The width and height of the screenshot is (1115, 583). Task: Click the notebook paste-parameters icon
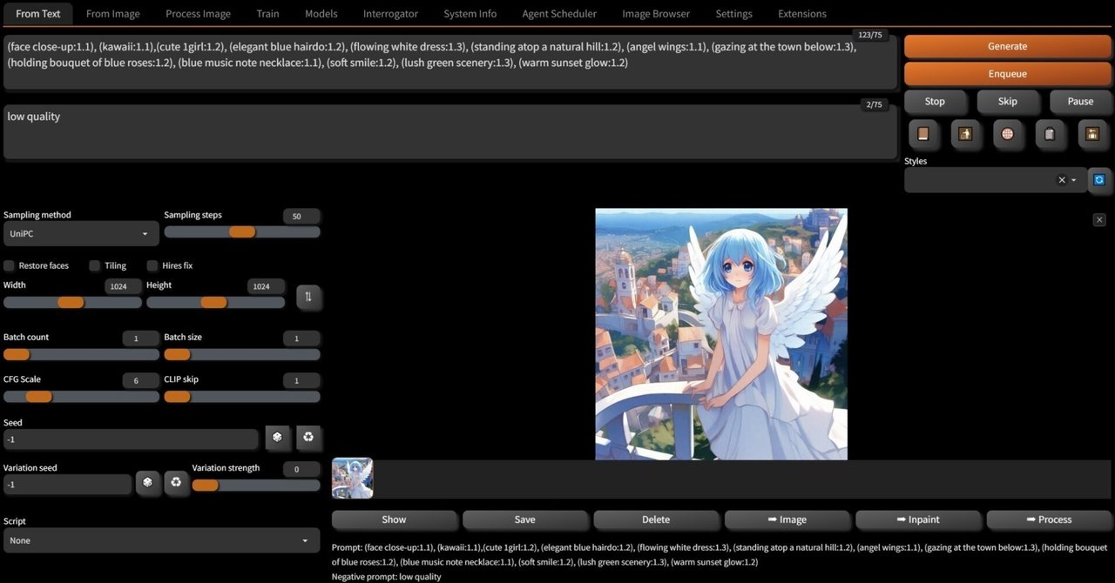point(923,134)
